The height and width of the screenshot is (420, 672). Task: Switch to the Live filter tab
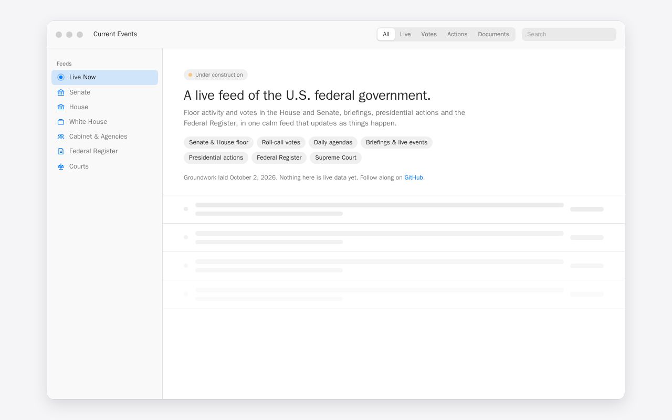pyautogui.click(x=405, y=34)
